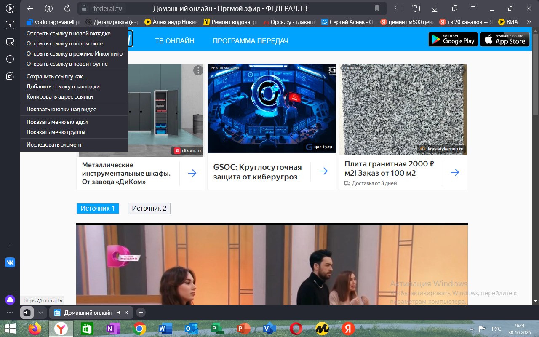
Task: Launch the Alice assistant purple icon
Action: tap(10, 300)
